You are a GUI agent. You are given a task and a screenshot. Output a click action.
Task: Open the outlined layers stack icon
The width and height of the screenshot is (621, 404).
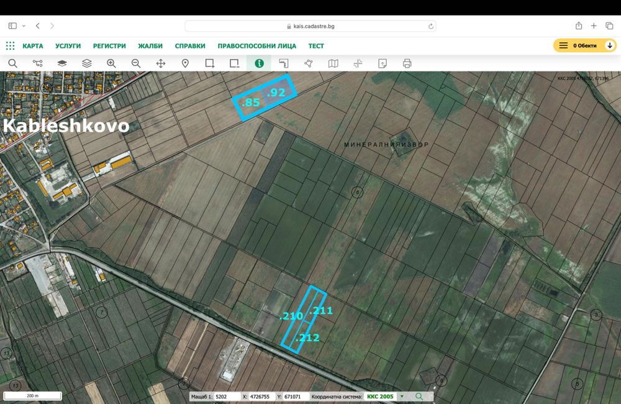[87, 63]
